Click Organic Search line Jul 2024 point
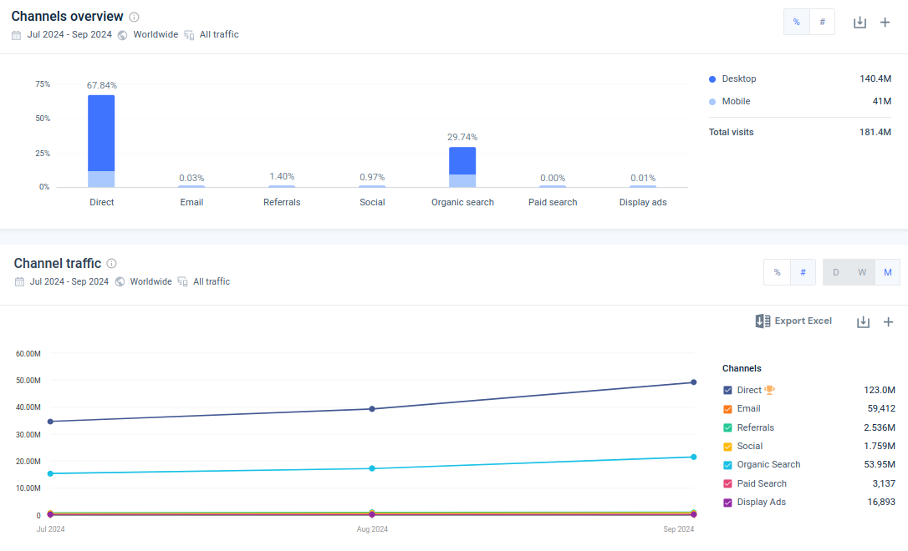 (x=50, y=473)
